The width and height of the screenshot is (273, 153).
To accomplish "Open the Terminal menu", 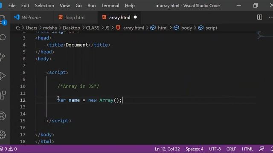I will [x=110, y=6].
